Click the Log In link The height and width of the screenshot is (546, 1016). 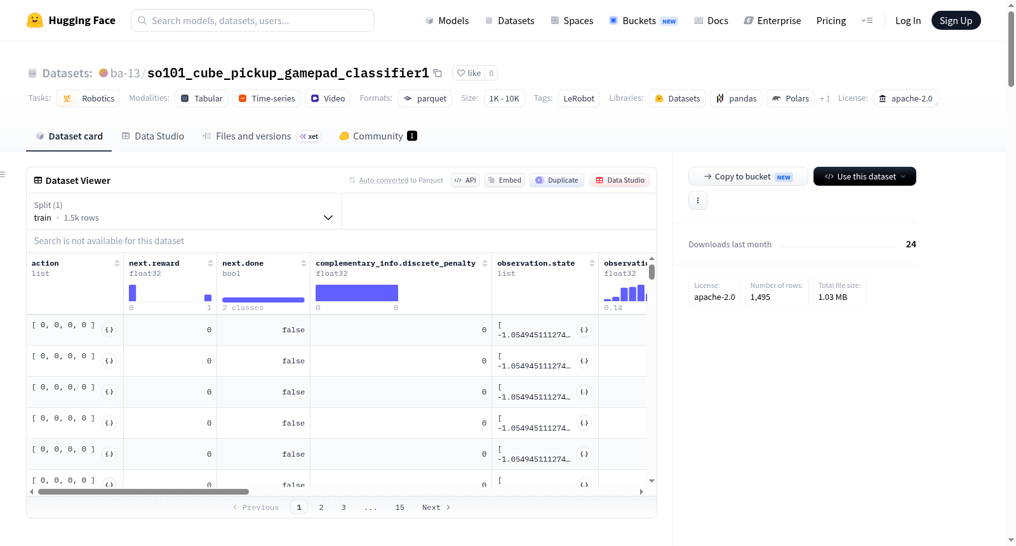point(908,20)
